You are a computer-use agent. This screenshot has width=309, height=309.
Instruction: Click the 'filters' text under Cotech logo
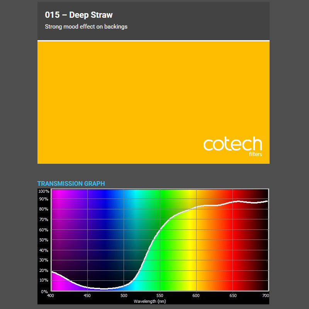[256, 154]
